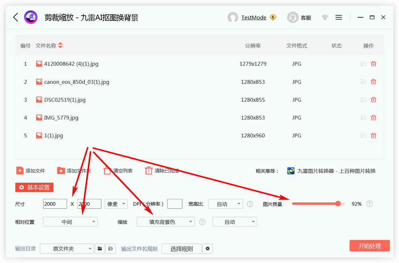399x263 pixels.
Task: Open folder location of 4120008642 (4)(1).jpg
Action: (x=363, y=64)
